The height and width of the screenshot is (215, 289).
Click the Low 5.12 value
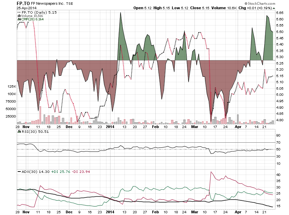[x=180, y=8]
